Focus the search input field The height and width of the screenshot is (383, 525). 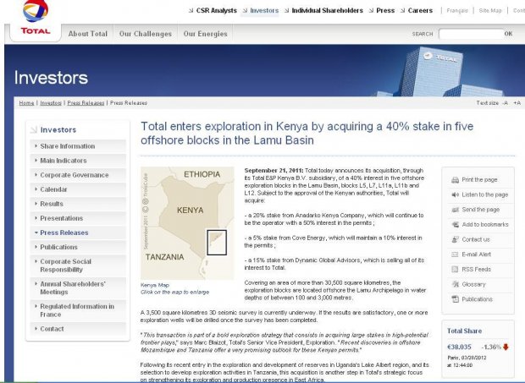pos(471,34)
